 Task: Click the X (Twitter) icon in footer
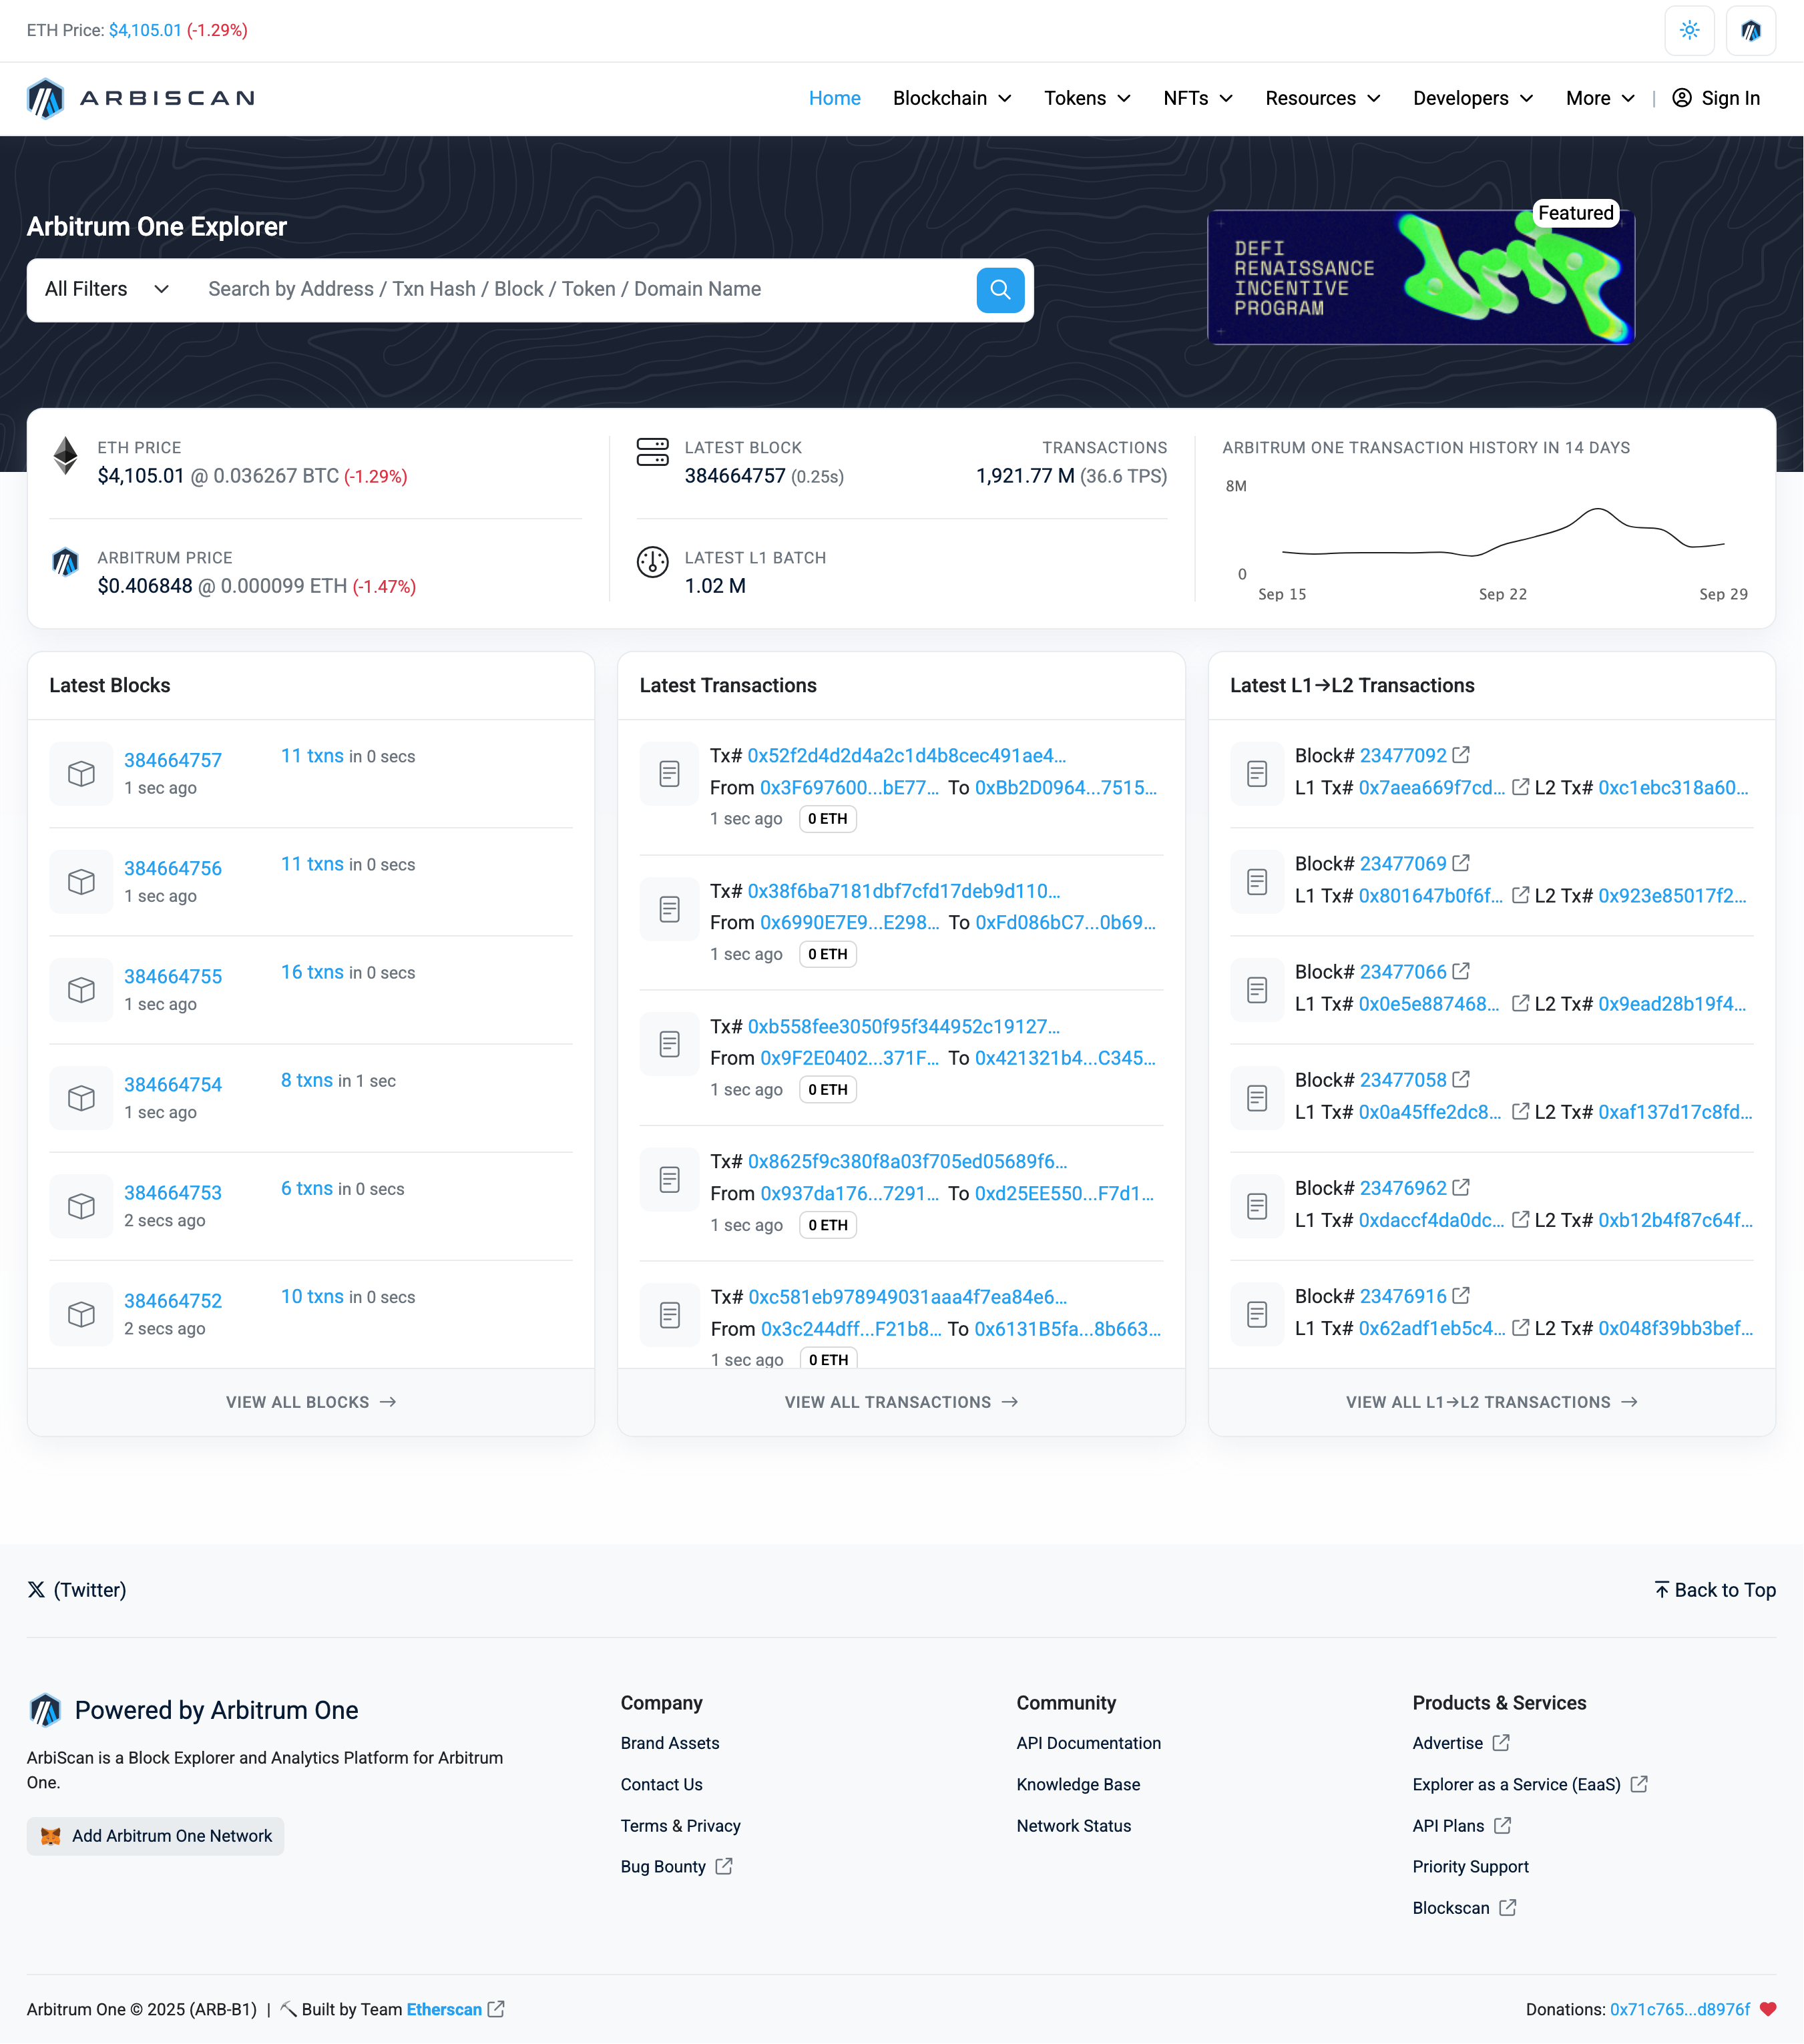point(36,1589)
